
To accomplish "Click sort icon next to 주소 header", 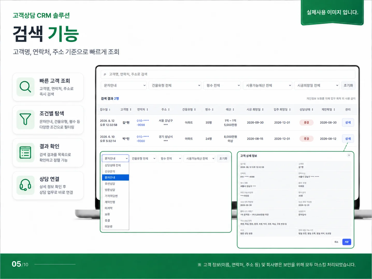I will point(169,110).
